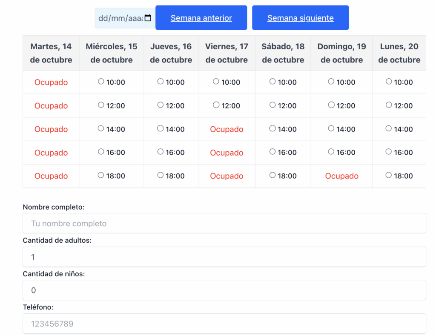Select 10:00 on Lunes, 20 de octubre

[x=389, y=82]
